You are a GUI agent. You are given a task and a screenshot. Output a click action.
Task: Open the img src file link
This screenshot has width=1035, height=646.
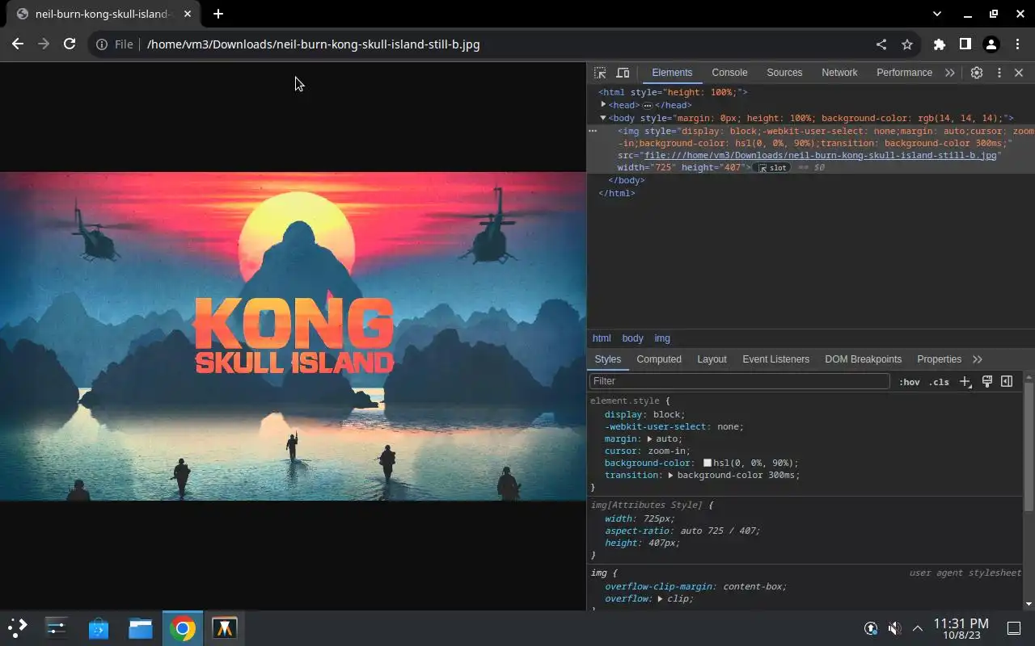coord(820,155)
